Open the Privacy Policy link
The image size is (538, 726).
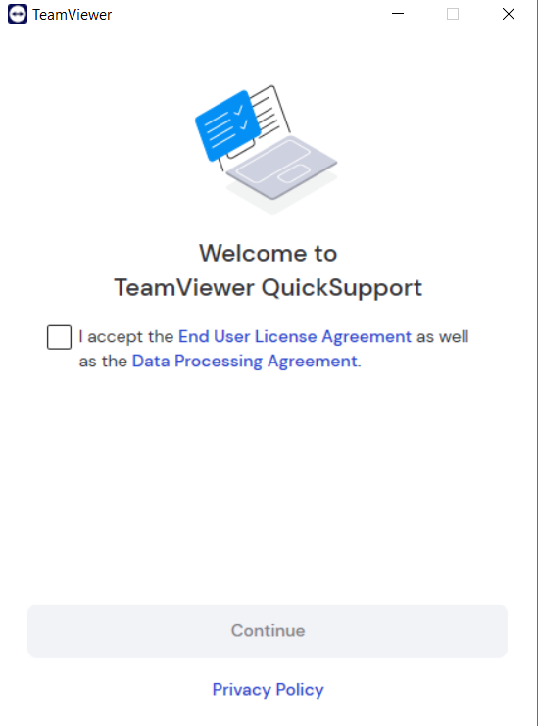[269, 690]
